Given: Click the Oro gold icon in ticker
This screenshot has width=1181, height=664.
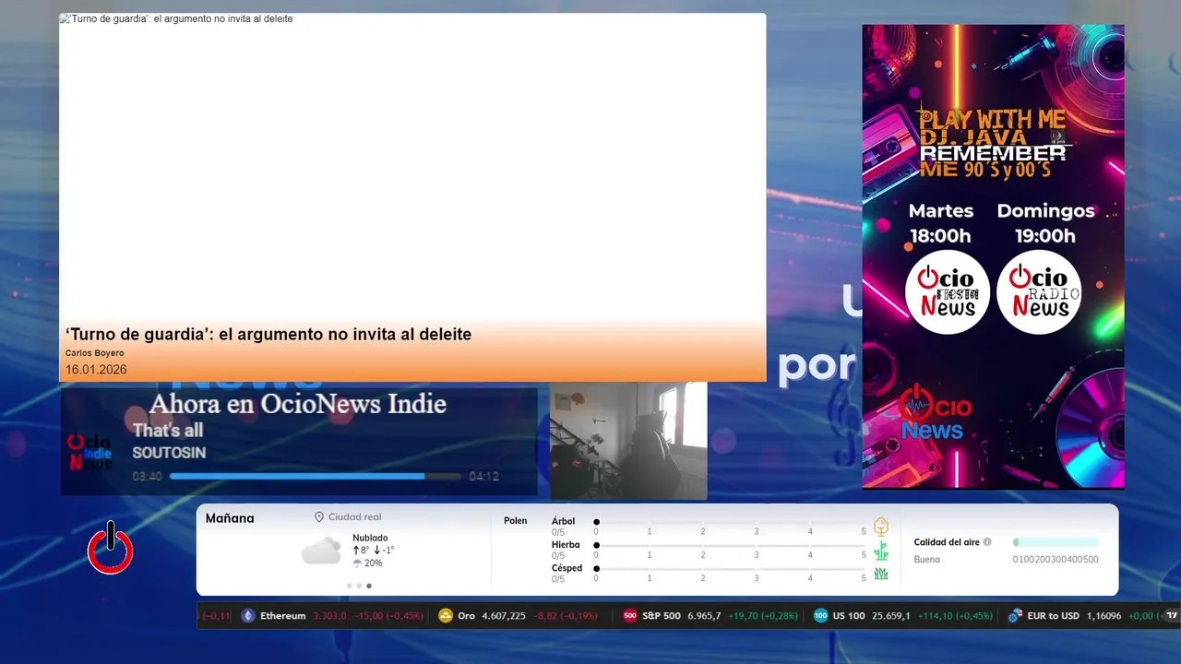Looking at the screenshot, I should tap(446, 615).
